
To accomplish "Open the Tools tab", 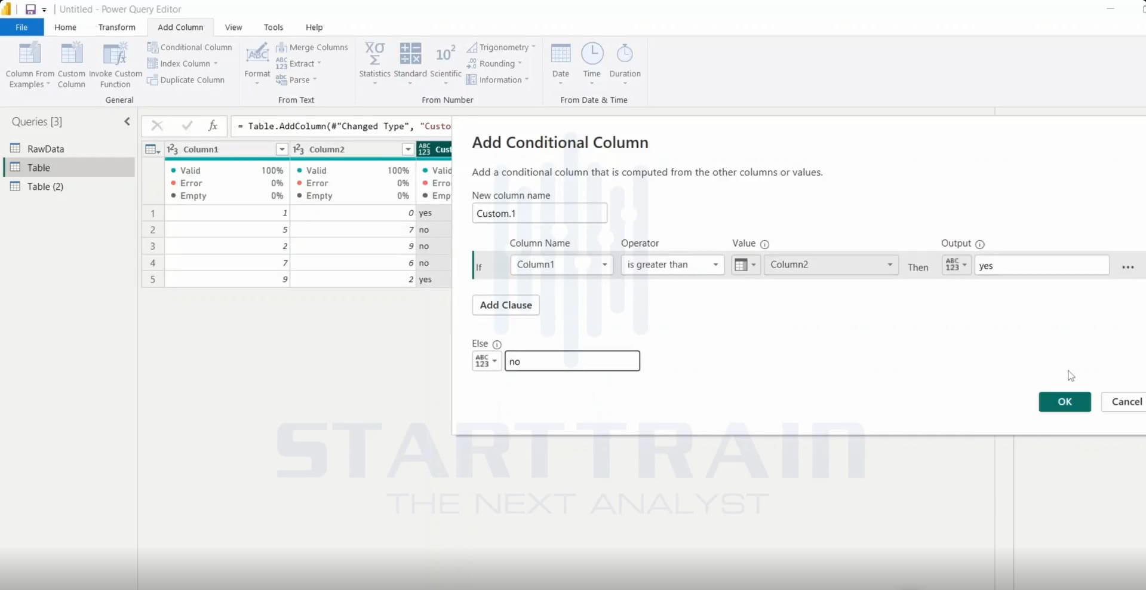I will [x=274, y=27].
